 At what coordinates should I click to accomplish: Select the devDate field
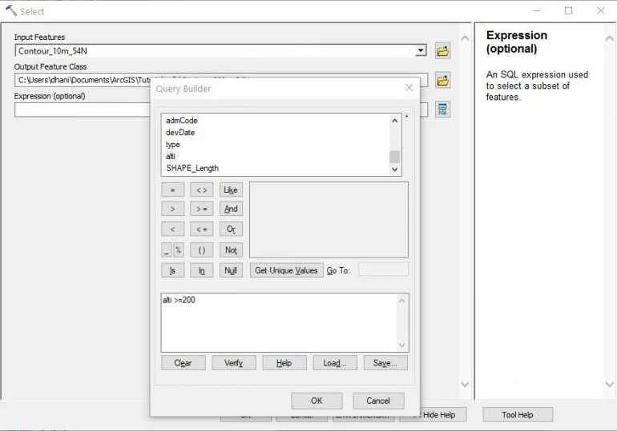pos(180,132)
